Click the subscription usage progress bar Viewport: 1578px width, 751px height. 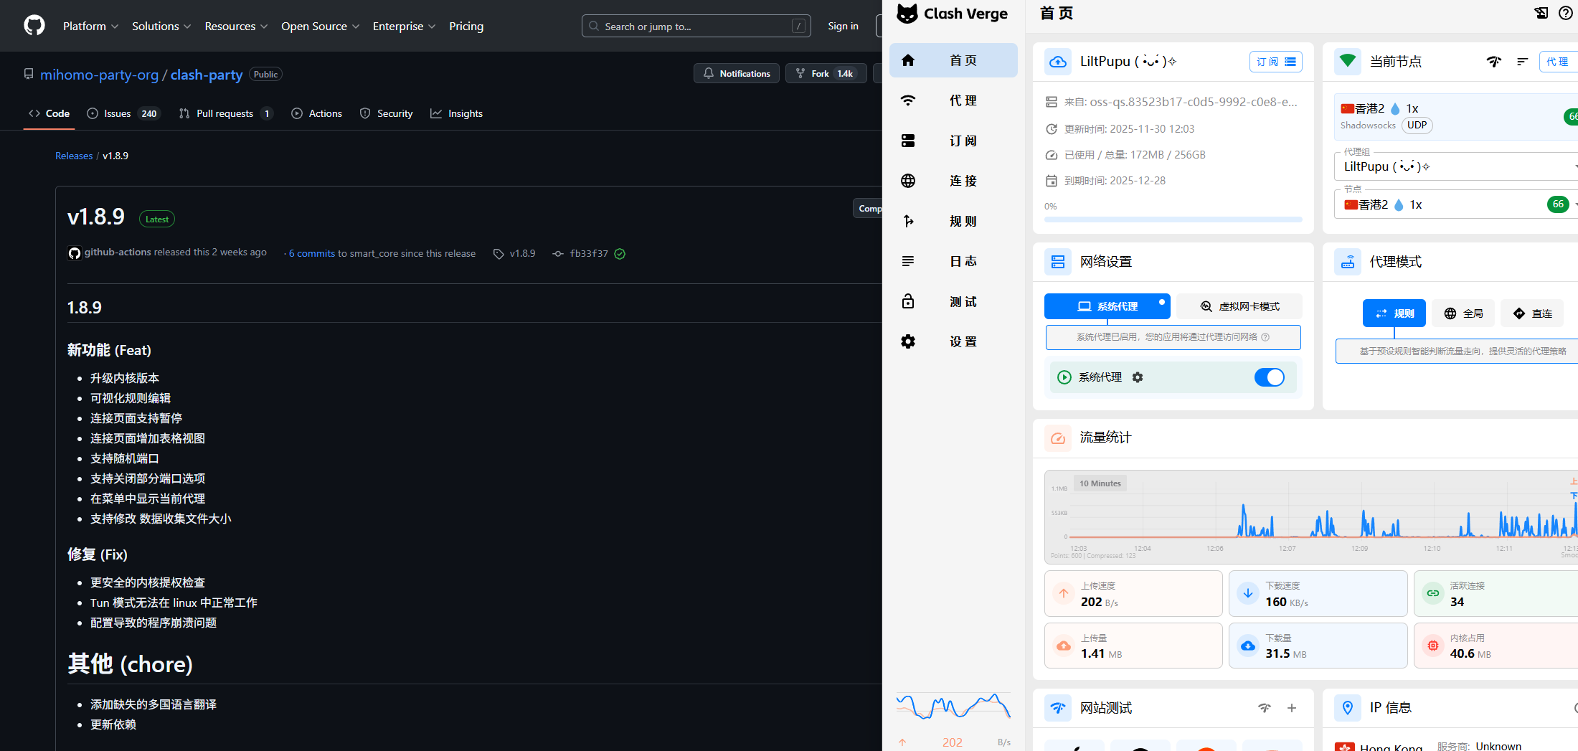(x=1173, y=219)
